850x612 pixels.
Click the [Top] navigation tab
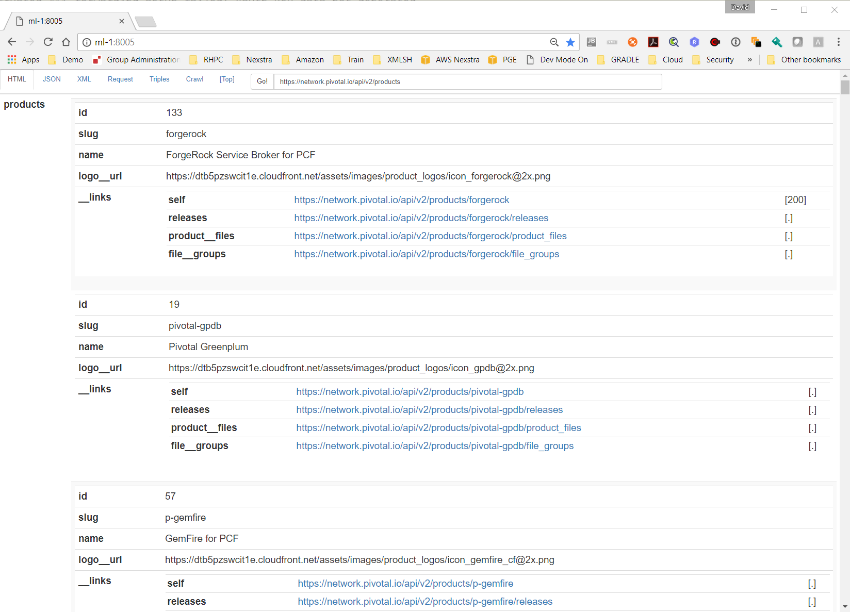click(x=227, y=79)
